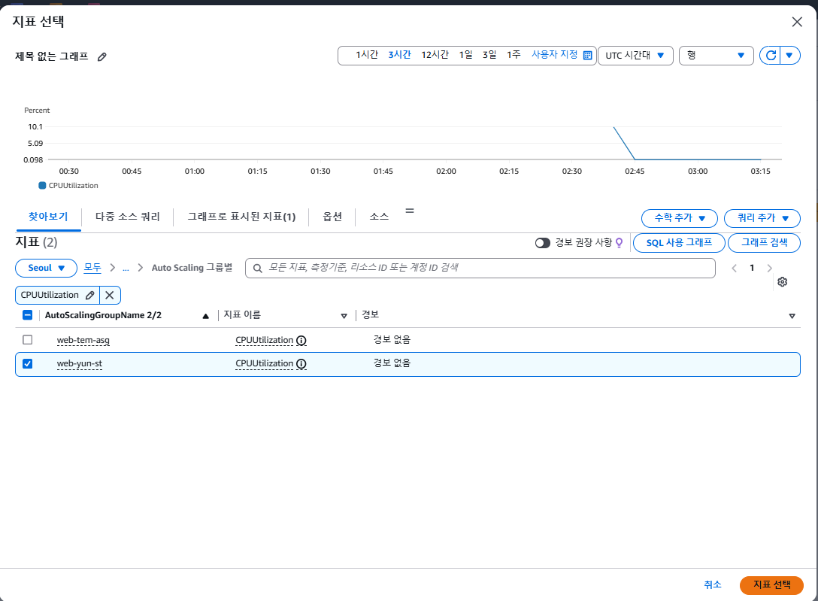Cancel with the 취소 button
Image resolution: width=818 pixels, height=601 pixels.
[713, 584]
